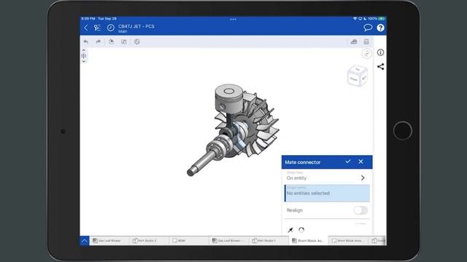Viewport: 467px width, 262px height.
Task: Click the rightmost toolbar icon
Action: point(366,41)
